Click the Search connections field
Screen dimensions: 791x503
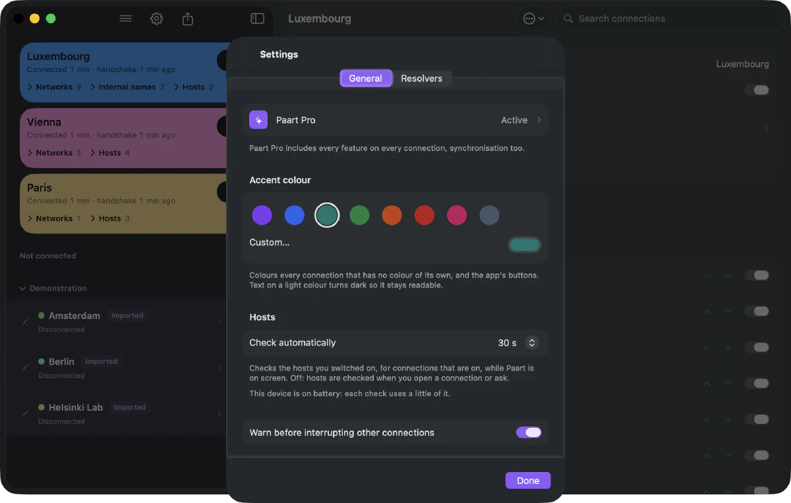point(671,18)
